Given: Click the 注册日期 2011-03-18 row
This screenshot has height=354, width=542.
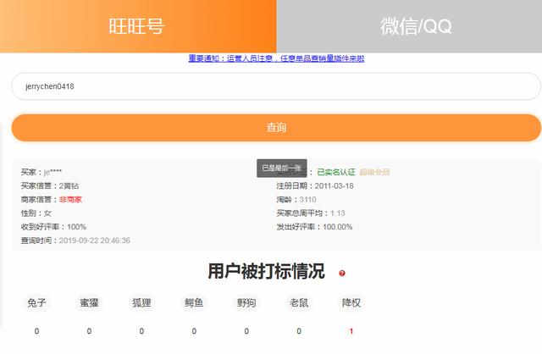Looking at the screenshot, I should coord(315,186).
